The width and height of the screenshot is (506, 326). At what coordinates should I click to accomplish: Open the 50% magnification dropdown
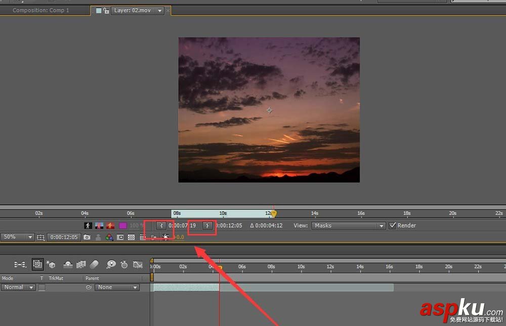tap(17, 237)
